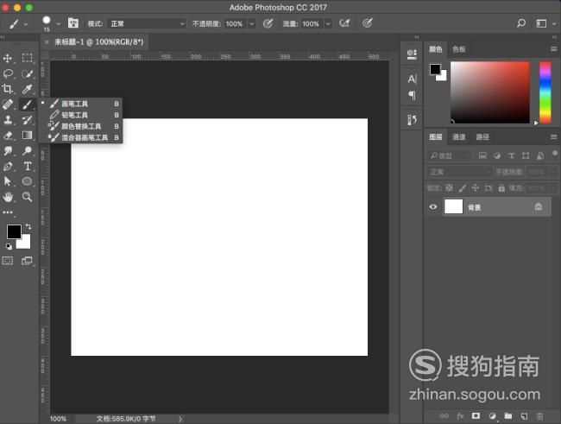This screenshot has width=561, height=424.
Task: Select the Smudge tool
Action: pos(8,151)
